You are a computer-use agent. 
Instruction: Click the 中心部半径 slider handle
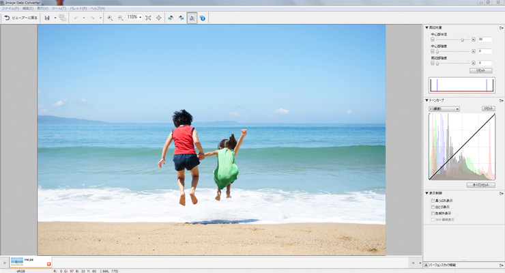pyautogui.click(x=463, y=40)
